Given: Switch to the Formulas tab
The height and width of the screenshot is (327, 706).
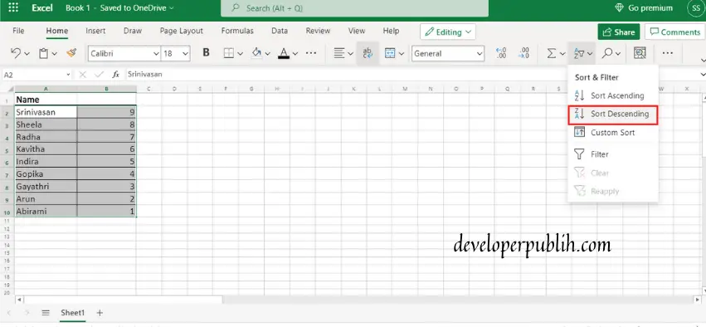Looking at the screenshot, I should (x=237, y=31).
